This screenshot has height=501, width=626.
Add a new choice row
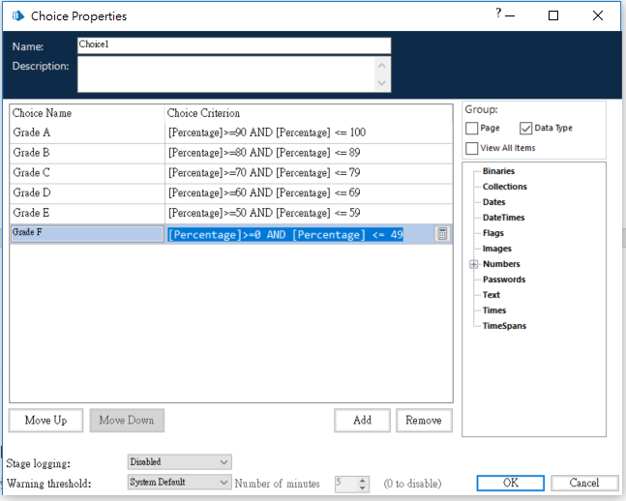[362, 420]
